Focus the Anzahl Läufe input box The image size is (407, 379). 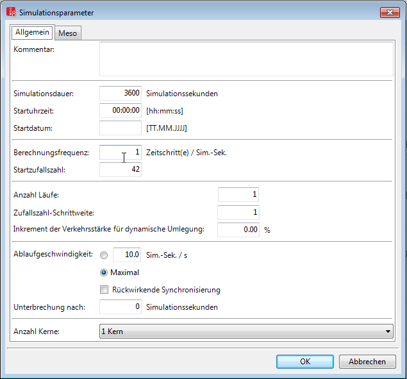(x=238, y=195)
